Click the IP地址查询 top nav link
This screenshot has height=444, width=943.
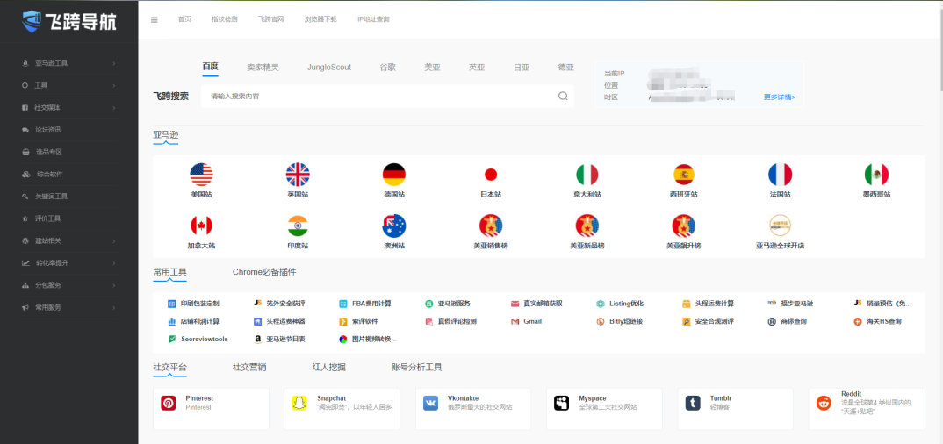click(373, 19)
